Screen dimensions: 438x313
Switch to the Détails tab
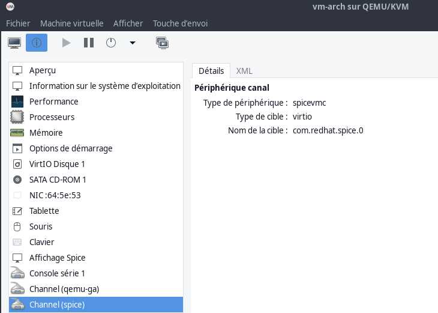click(x=211, y=70)
